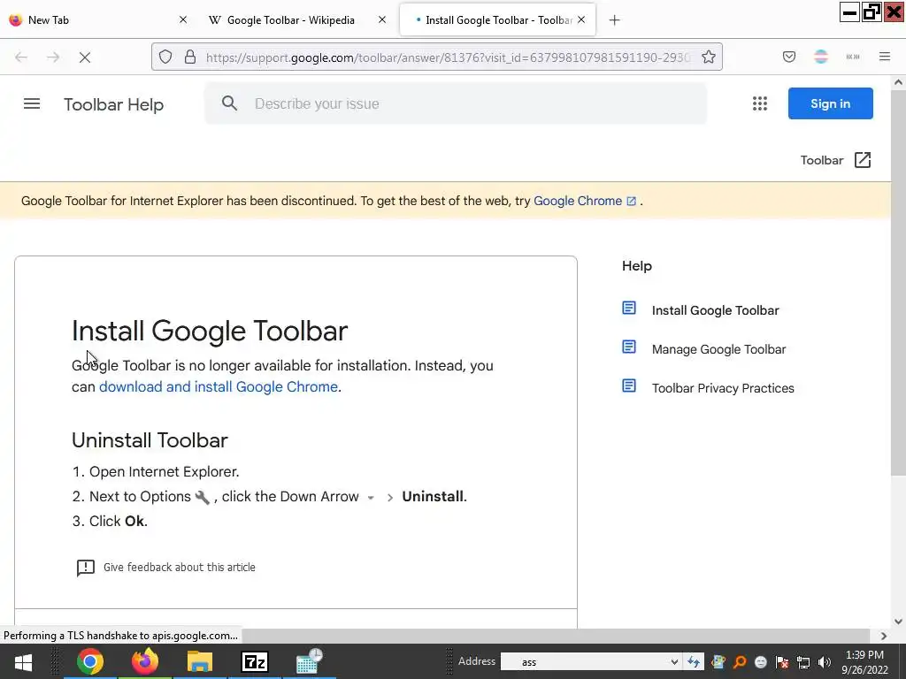The image size is (906, 679).
Task: Open Install Google Toolbar help article
Action: pyautogui.click(x=715, y=310)
